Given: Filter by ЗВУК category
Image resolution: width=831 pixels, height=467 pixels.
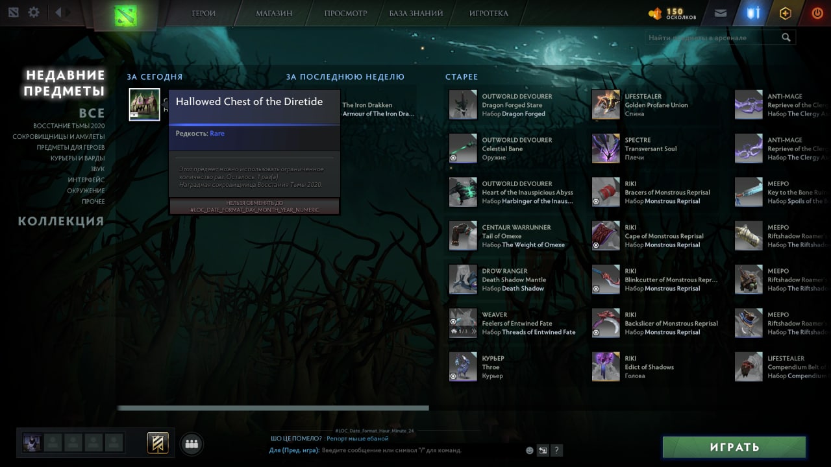Looking at the screenshot, I should (97, 169).
